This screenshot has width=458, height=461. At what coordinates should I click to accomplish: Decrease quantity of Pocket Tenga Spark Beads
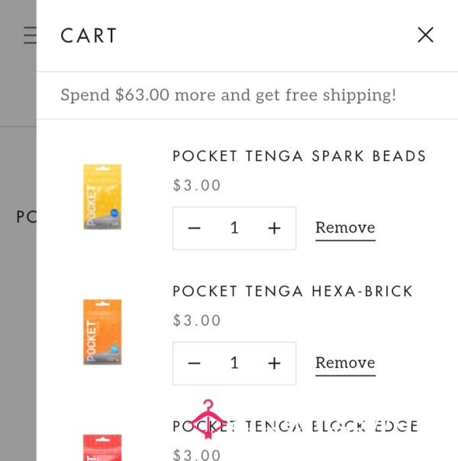194,228
